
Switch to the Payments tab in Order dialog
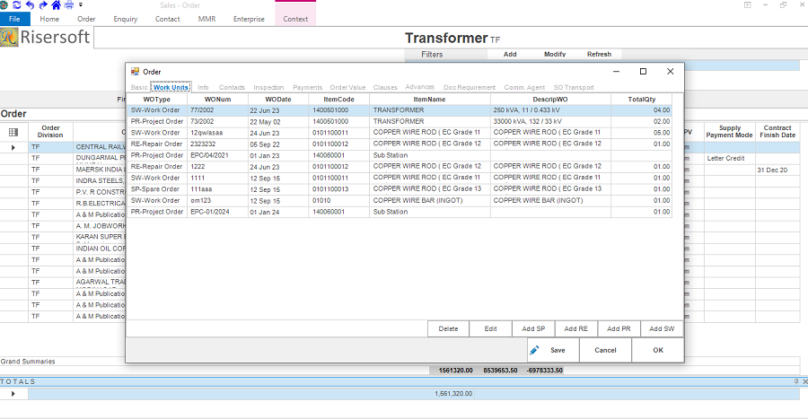[308, 88]
